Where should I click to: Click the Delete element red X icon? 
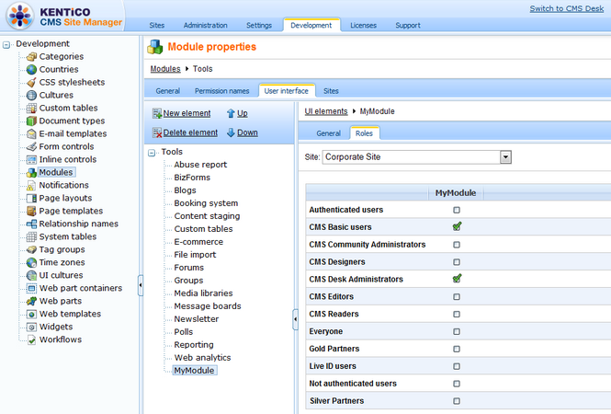point(157,132)
